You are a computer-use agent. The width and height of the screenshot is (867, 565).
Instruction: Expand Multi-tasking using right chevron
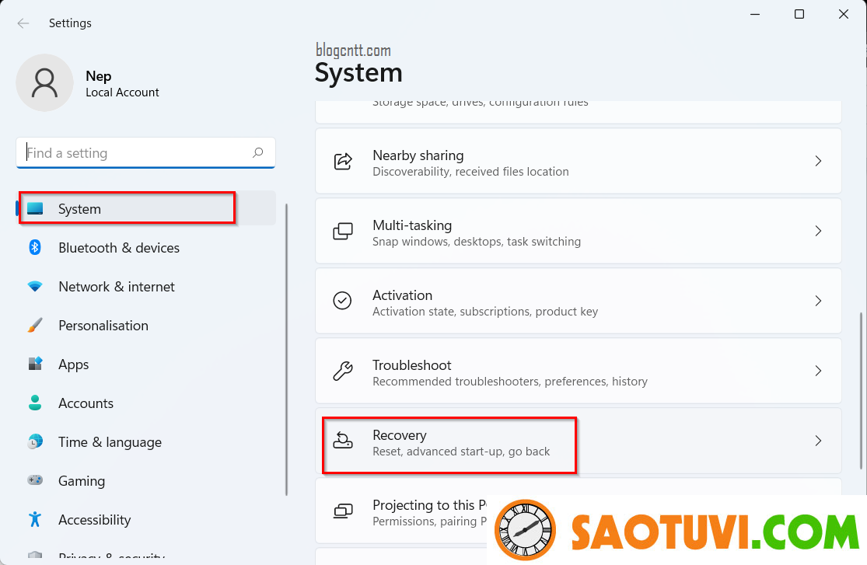click(818, 231)
